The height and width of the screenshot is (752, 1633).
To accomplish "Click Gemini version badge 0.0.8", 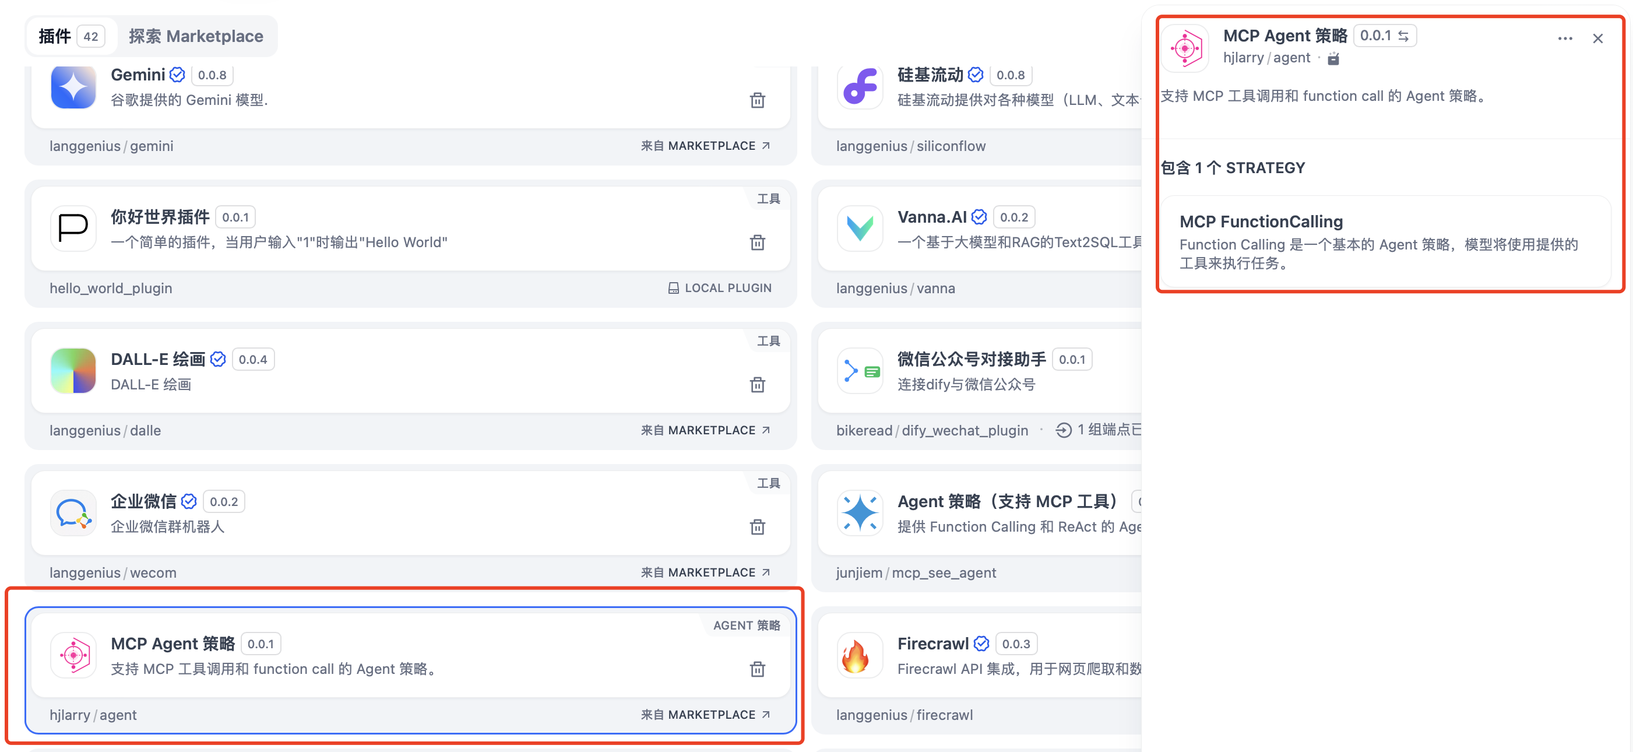I will click(x=212, y=75).
